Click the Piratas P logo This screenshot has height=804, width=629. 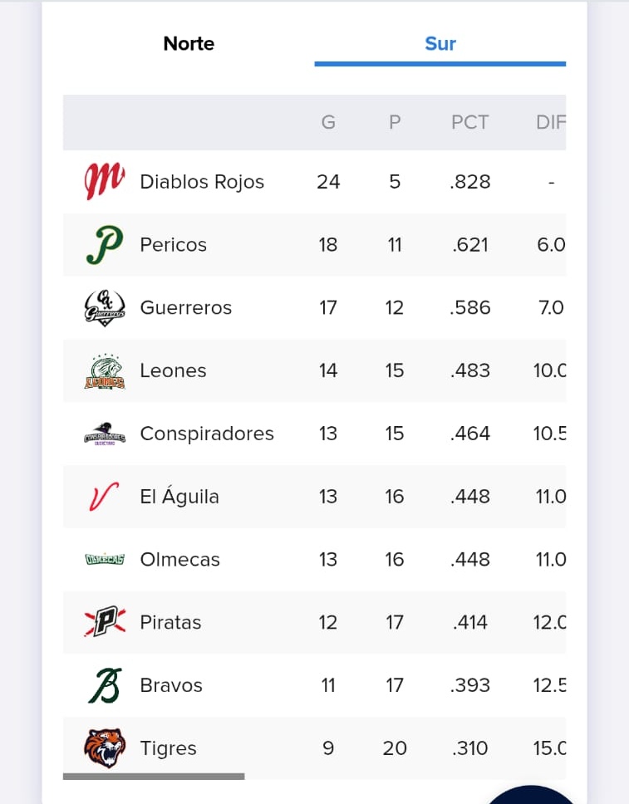click(x=105, y=622)
